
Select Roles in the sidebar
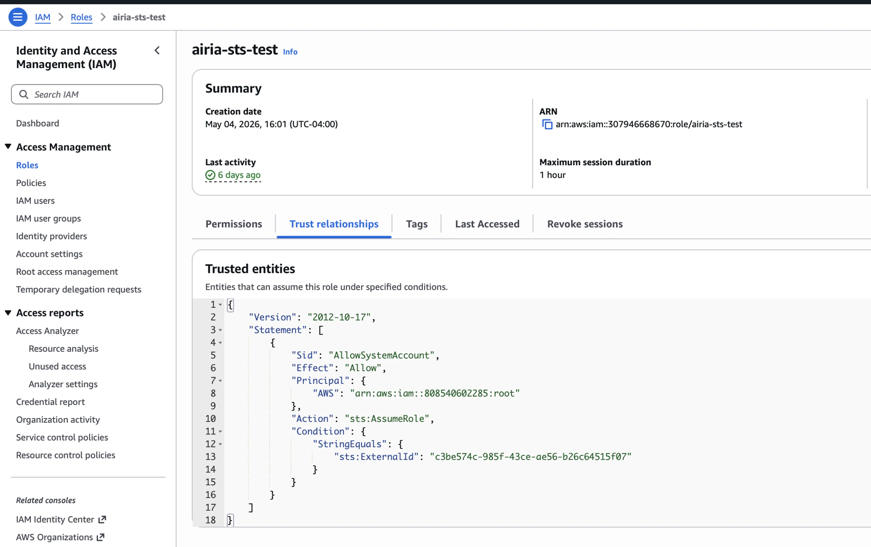(27, 165)
